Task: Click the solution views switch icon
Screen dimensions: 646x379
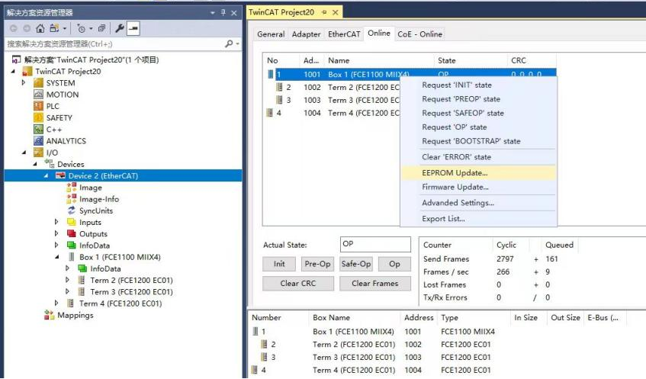Action: [54, 28]
